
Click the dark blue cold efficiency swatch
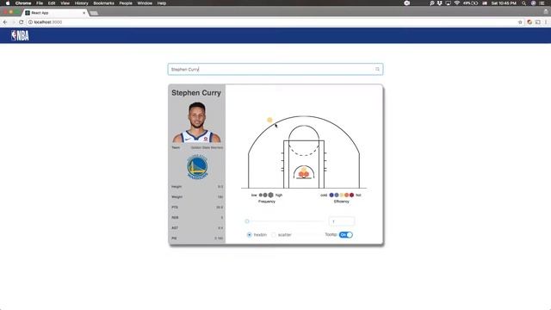click(x=331, y=195)
